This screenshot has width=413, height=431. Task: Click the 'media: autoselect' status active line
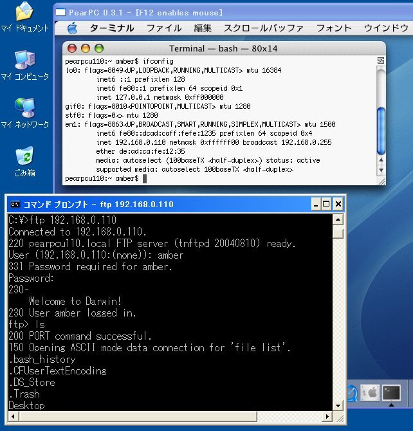[x=208, y=160]
